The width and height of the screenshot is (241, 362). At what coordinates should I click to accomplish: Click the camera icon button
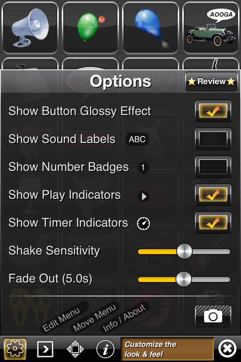(213, 316)
